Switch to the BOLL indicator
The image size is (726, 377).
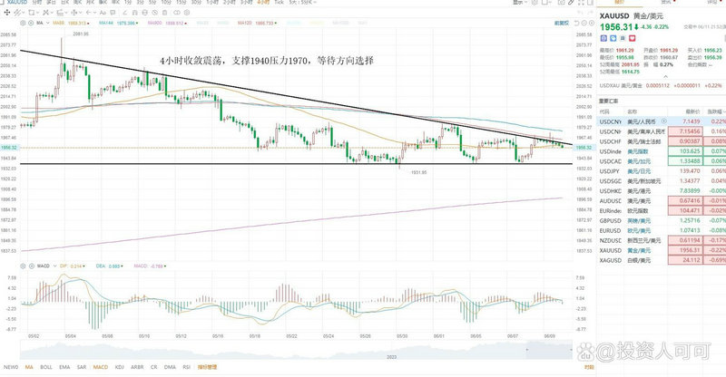44,367
